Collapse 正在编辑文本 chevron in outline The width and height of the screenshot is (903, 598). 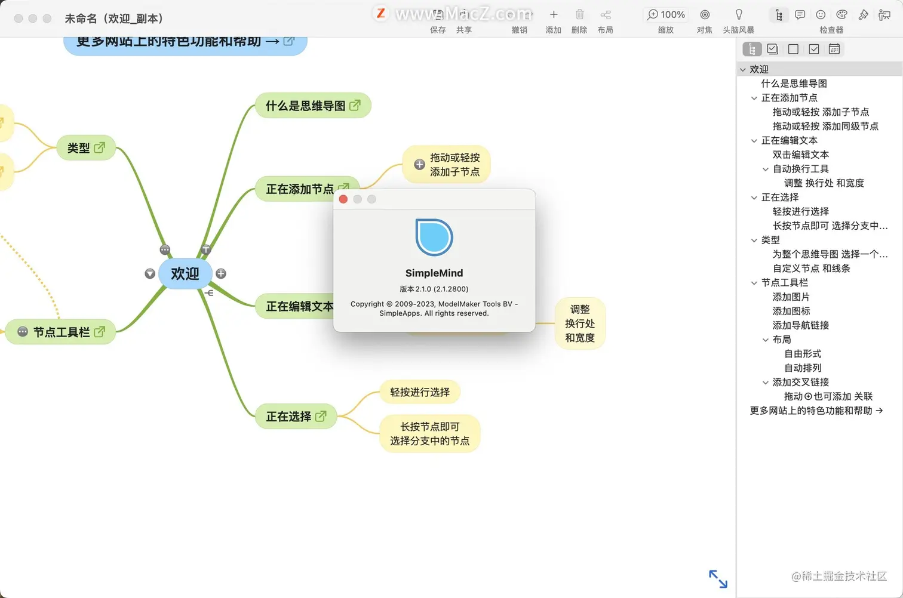tap(754, 141)
